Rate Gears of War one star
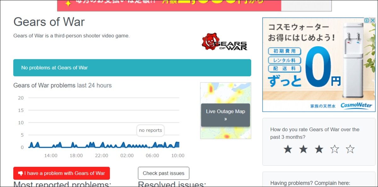The width and height of the screenshot is (378, 187). click(288, 149)
